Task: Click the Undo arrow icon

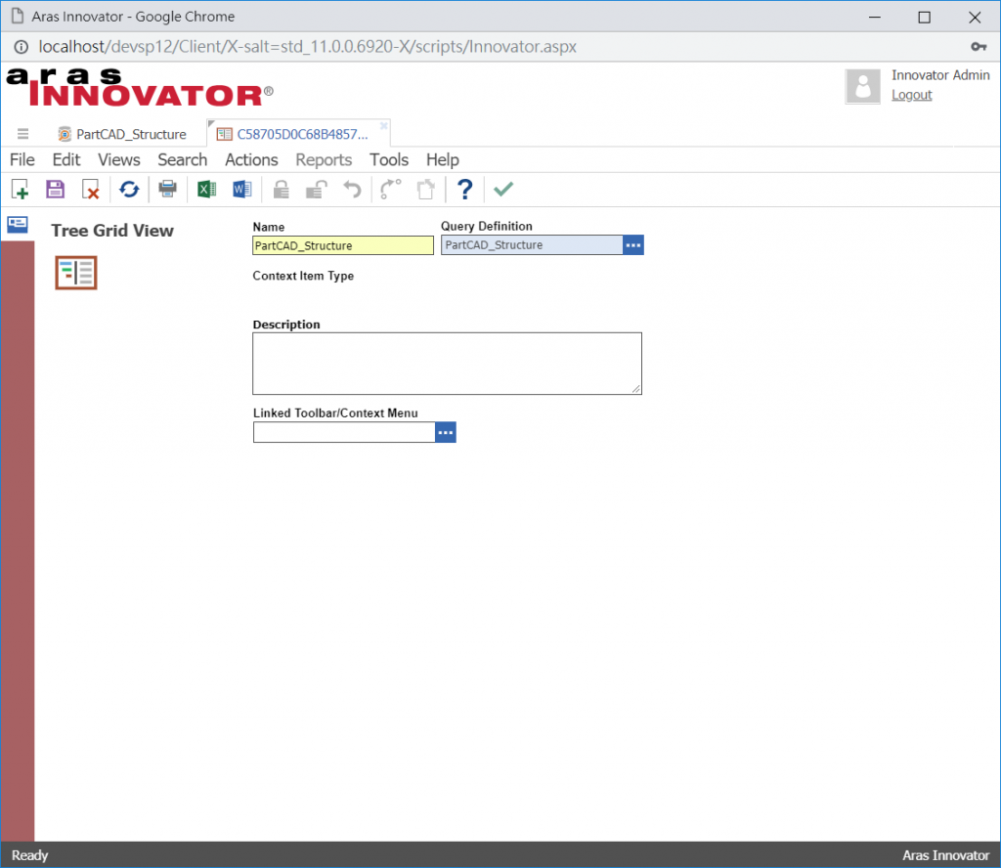Action: pos(352,190)
